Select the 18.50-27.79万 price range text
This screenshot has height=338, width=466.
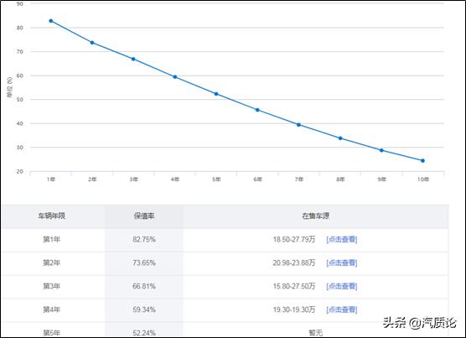294,239
